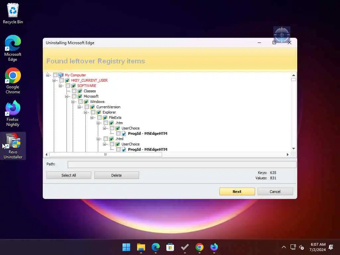Collapse the Explorer node
Screen dimensions: 340x255
85,112
